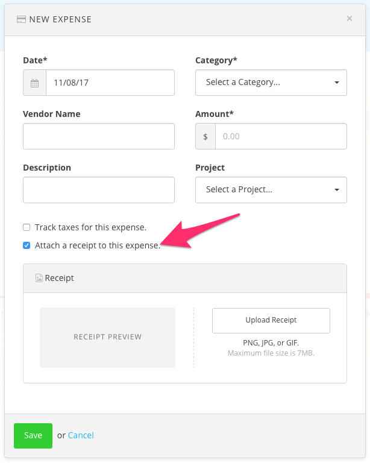Image resolution: width=370 pixels, height=463 pixels.
Task: Click into the Vendor Name field
Action: (99, 137)
